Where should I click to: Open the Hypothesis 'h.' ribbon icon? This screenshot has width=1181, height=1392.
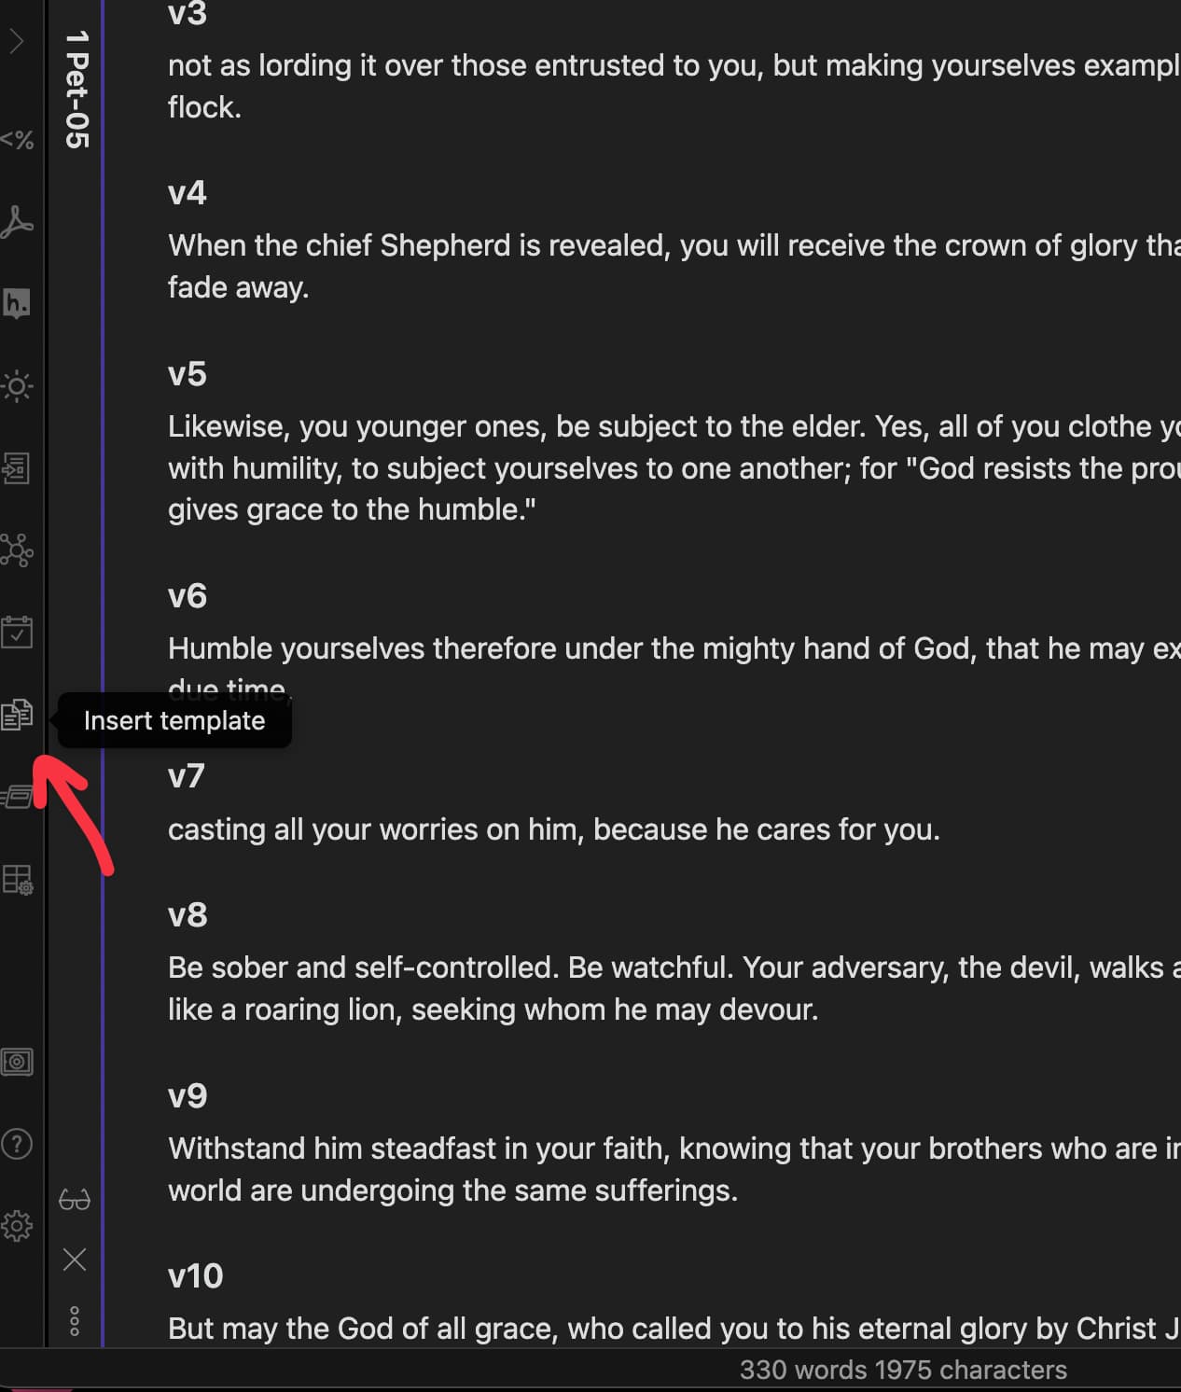point(17,304)
